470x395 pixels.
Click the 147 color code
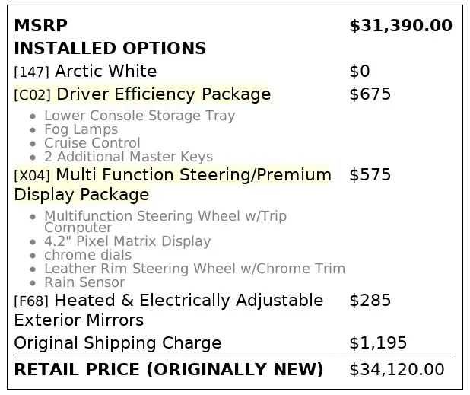(x=32, y=72)
